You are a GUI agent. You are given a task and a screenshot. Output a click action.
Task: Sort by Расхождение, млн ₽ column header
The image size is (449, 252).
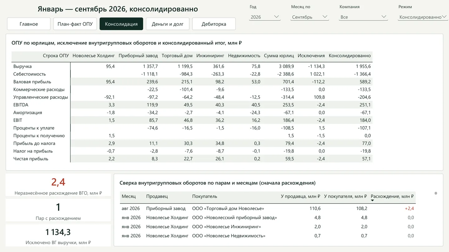(x=392, y=196)
